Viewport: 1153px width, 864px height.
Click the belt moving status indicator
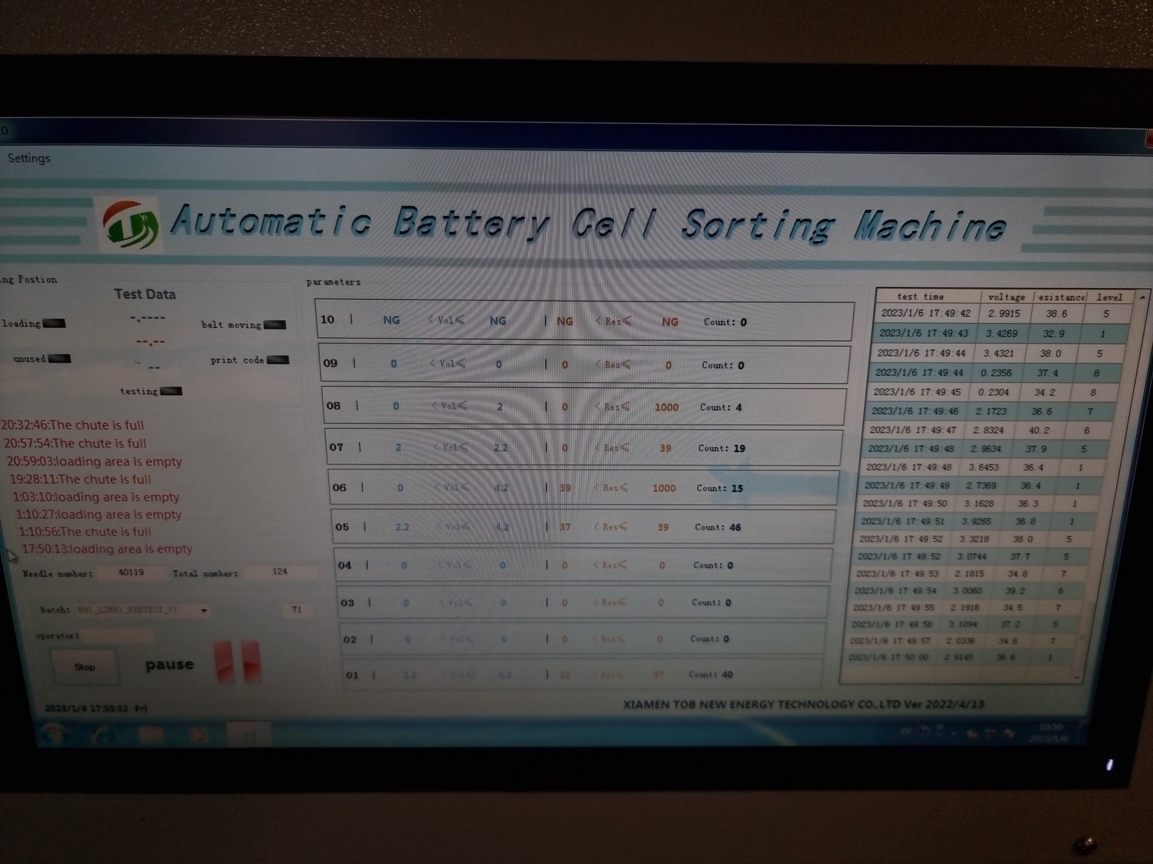click(x=275, y=325)
